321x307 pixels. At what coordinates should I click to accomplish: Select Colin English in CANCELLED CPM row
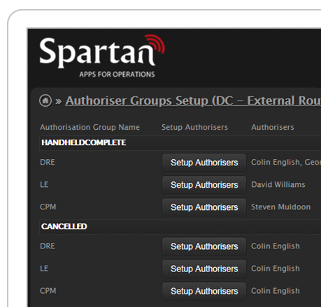[x=276, y=291]
